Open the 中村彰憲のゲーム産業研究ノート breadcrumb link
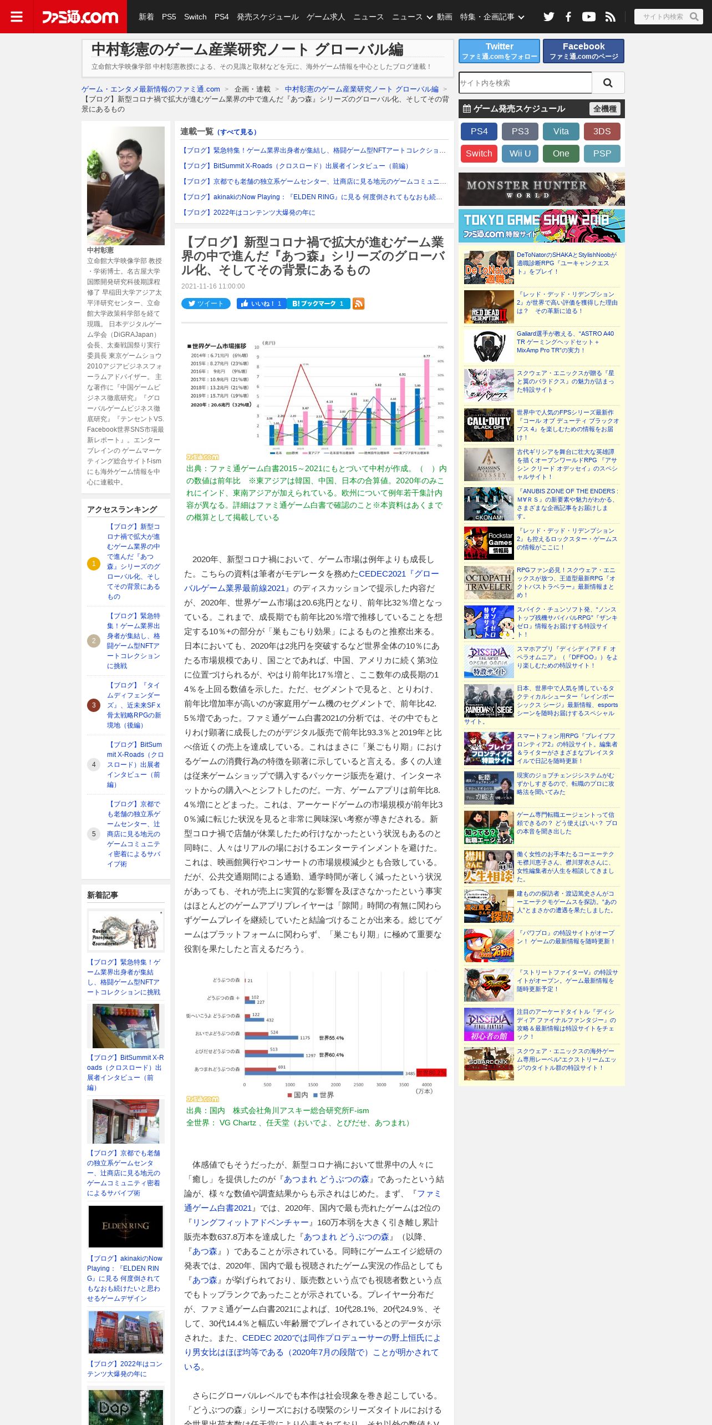 pos(362,89)
